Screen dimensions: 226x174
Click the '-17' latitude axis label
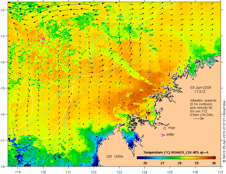pyautogui.click(x=3, y=140)
